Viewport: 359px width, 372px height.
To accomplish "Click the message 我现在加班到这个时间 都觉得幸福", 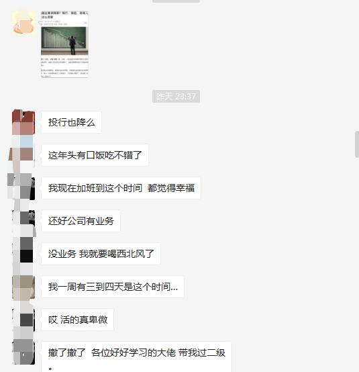I will tap(121, 188).
